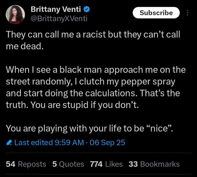Viewport: 197px width, 177px height.
Task: Click the 54 repost count number
Action: click(x=10, y=164)
